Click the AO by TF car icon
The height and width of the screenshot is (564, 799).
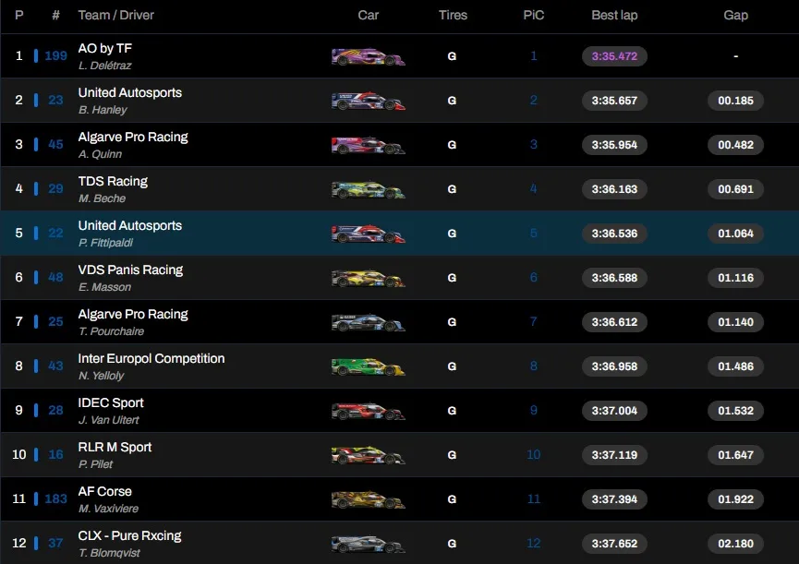[x=368, y=56]
